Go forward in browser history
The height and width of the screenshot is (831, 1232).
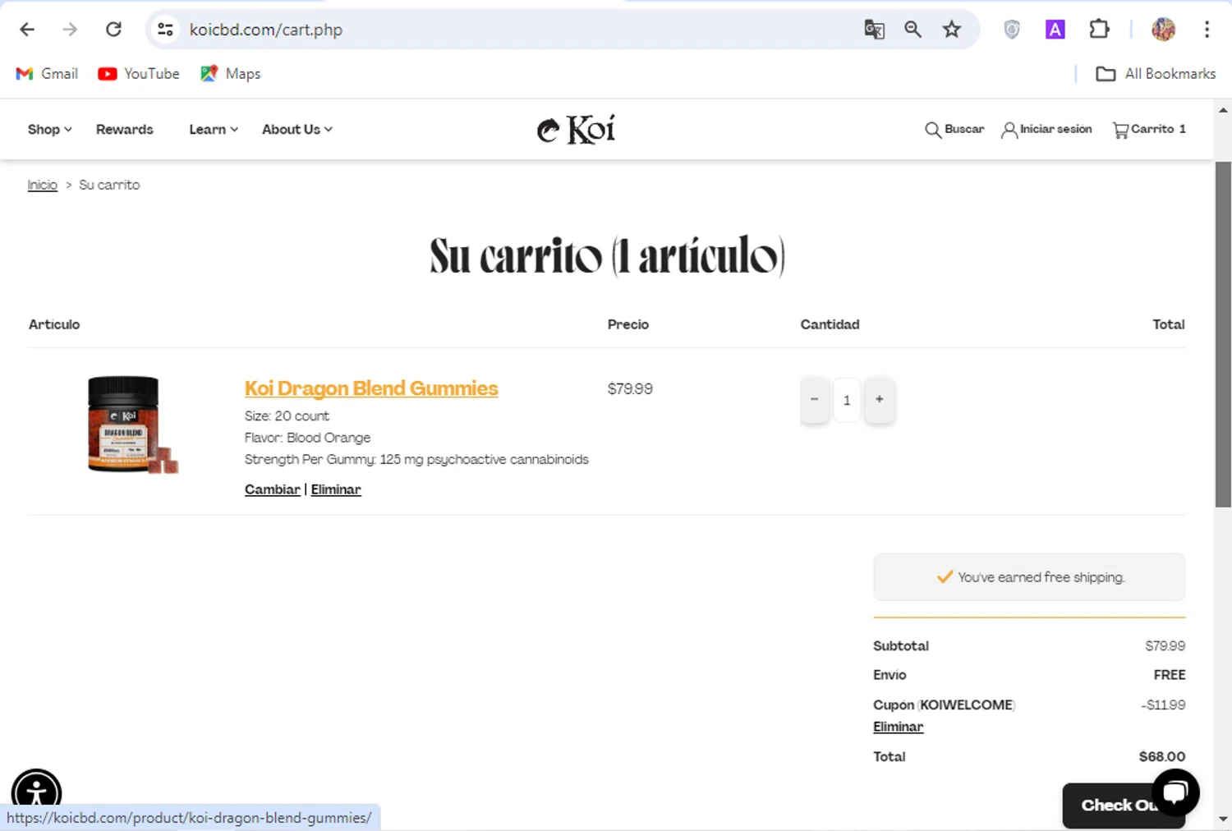click(x=70, y=30)
